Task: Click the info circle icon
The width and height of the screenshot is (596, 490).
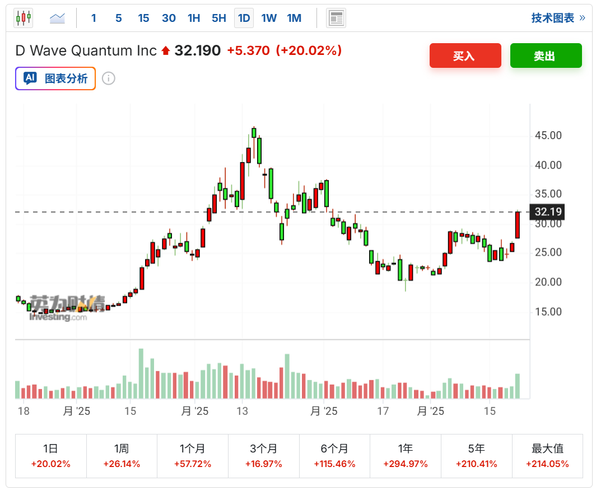Action: (x=109, y=78)
